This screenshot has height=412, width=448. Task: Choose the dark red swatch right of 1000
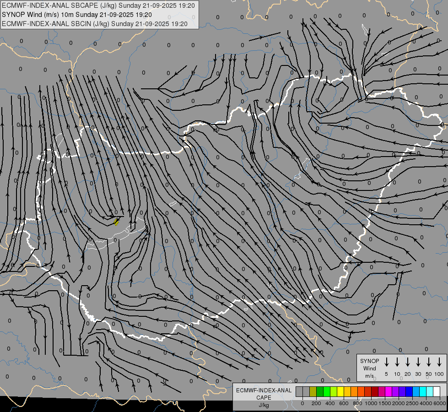[x=375, y=391]
